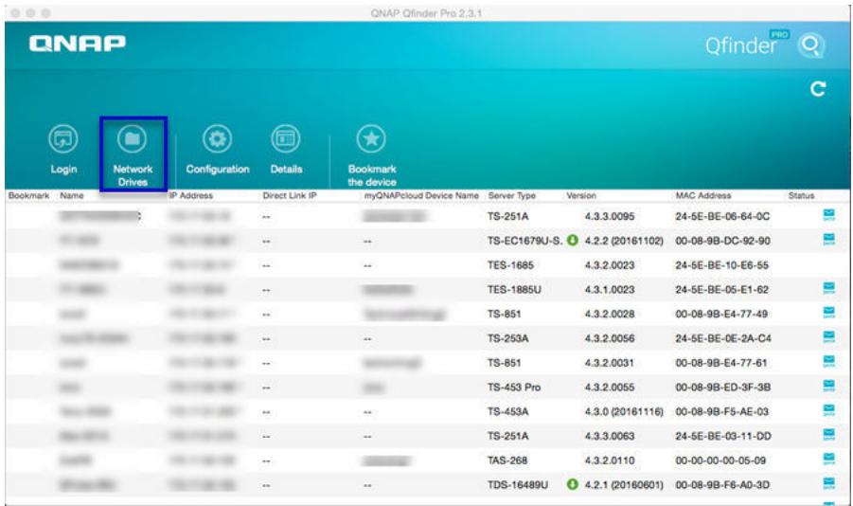Click MAC address 24-5E-BE-10-E6-55
This screenshot has height=506, width=853.
point(722,265)
